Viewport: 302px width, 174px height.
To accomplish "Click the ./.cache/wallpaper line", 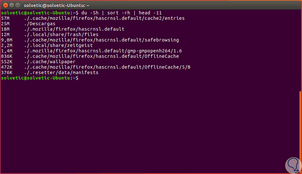I will (49, 62).
